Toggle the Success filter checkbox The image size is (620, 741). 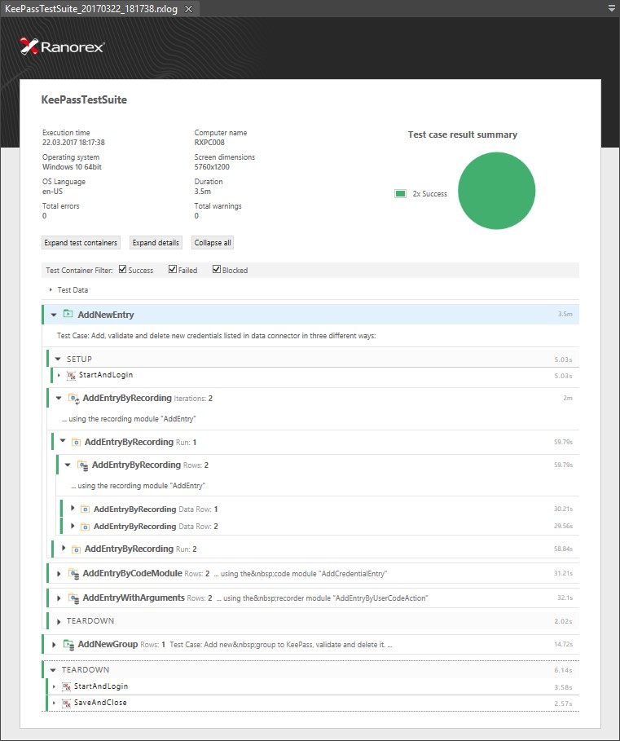point(123,269)
